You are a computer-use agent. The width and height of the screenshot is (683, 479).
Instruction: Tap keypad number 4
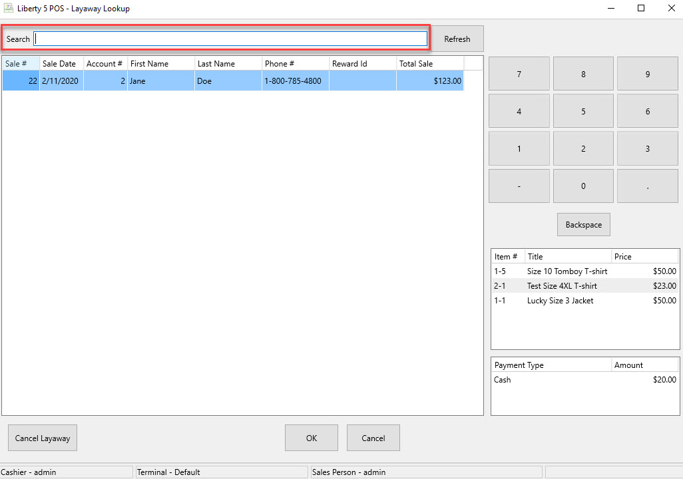coord(519,112)
